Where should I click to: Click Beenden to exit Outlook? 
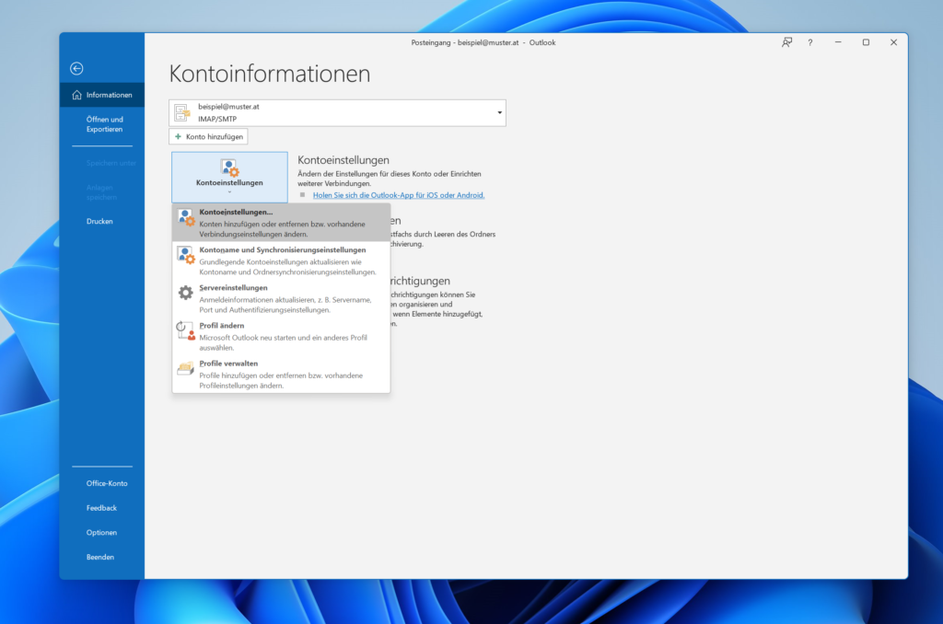coord(101,557)
